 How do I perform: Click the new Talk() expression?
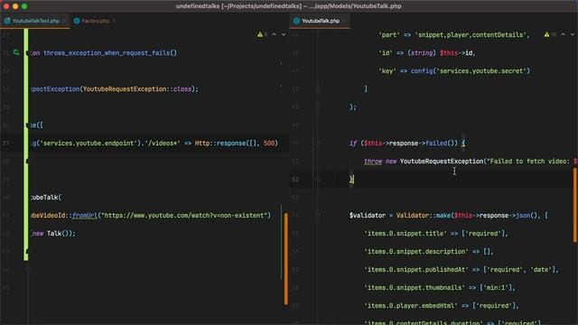click(51, 233)
